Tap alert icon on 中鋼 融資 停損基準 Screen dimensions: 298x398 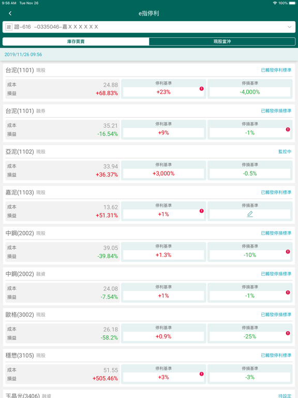pyautogui.click(x=288, y=292)
